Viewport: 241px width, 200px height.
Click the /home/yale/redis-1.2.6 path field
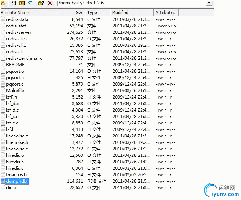point(131,3)
